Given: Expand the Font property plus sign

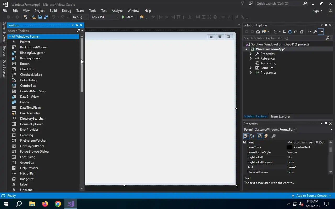Looking at the screenshot, I should click(245, 142).
